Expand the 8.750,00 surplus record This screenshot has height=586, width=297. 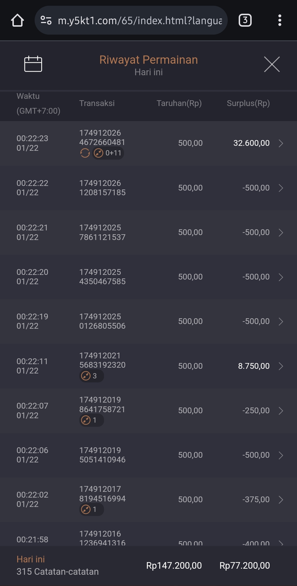[x=281, y=366]
